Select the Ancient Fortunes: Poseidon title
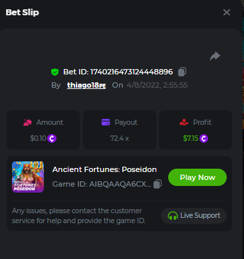This screenshot has height=259, width=244. pos(104,169)
